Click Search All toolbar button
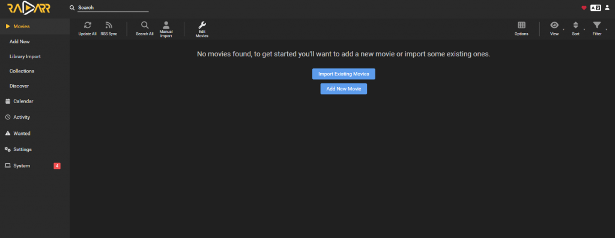Viewport: 615px width, 238px height. click(145, 29)
